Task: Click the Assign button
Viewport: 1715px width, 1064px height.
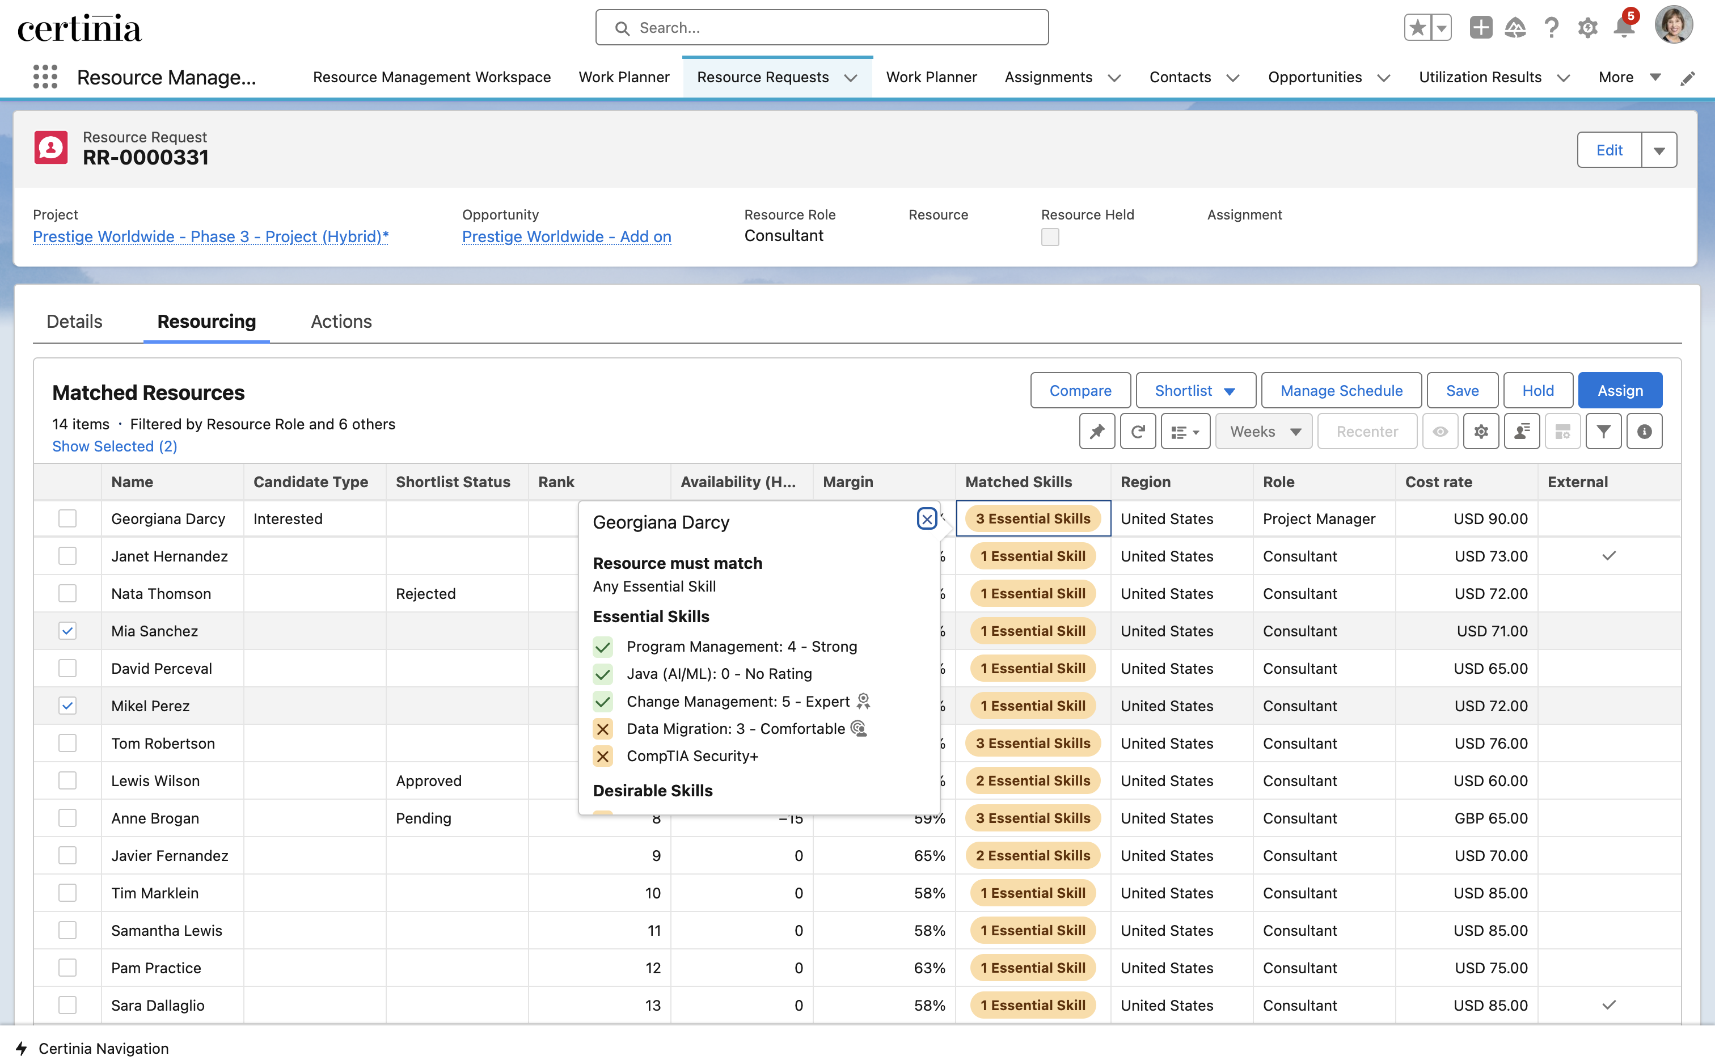Action: [x=1619, y=390]
